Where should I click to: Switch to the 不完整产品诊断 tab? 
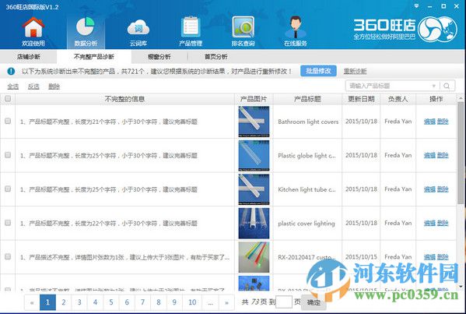94,57
